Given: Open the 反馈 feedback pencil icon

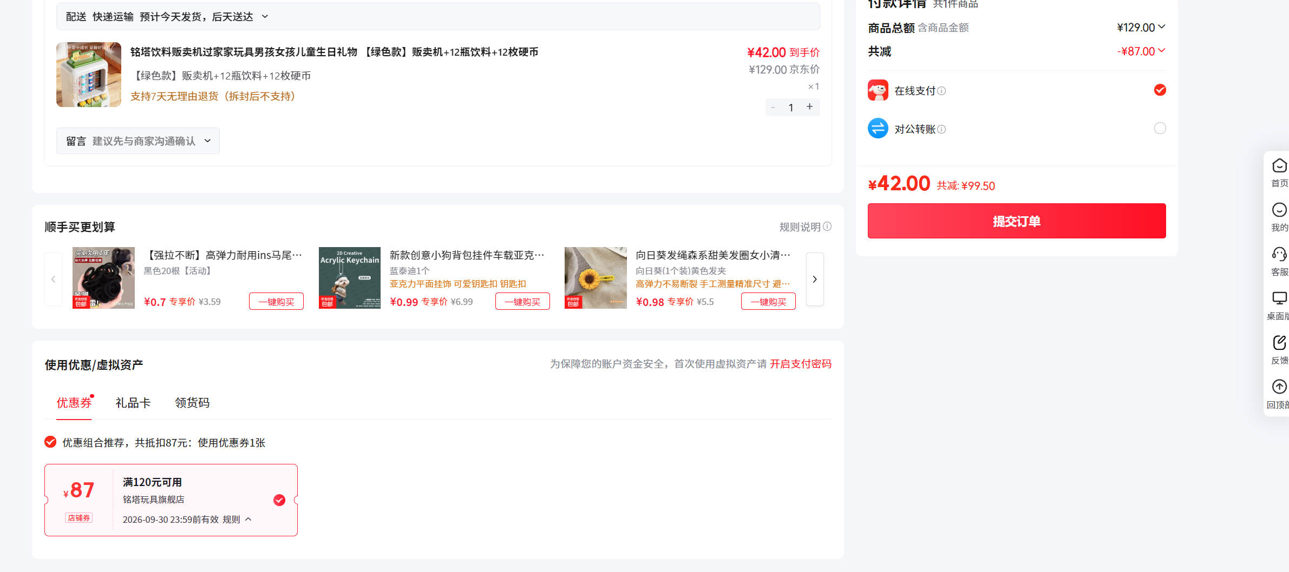Looking at the screenshot, I should tap(1279, 343).
